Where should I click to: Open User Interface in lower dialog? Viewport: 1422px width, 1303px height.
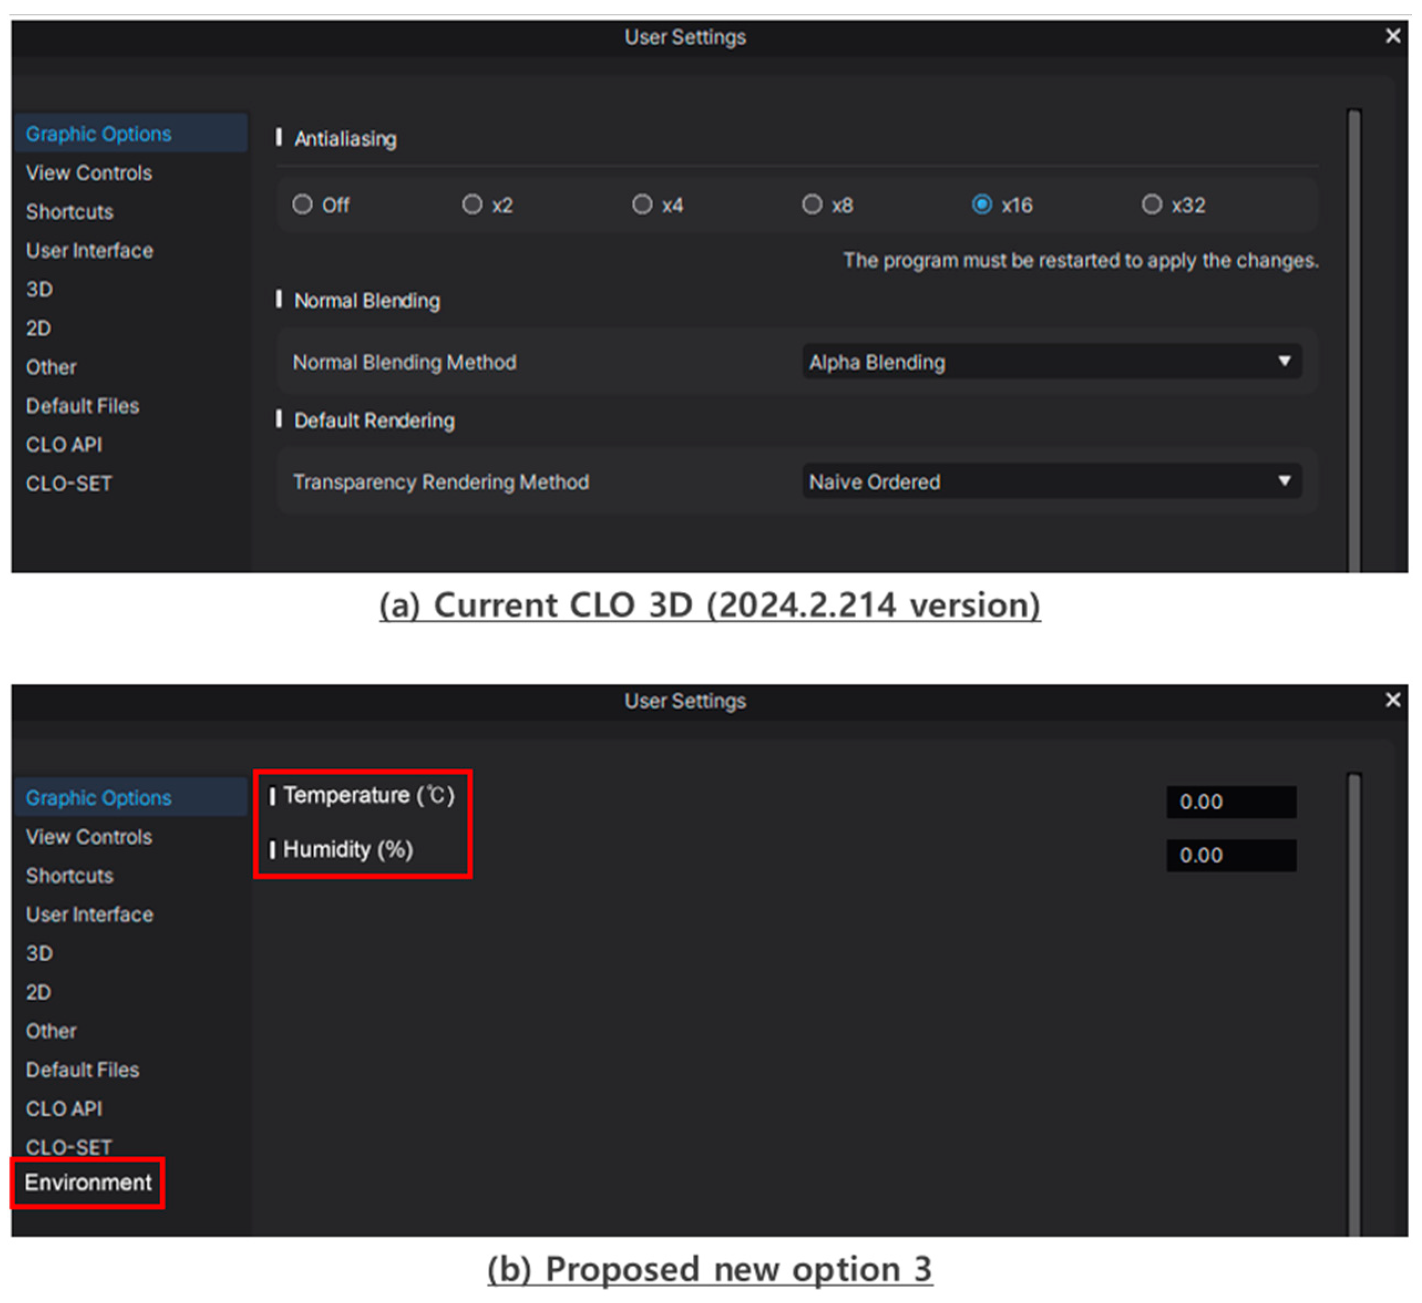pos(89,914)
